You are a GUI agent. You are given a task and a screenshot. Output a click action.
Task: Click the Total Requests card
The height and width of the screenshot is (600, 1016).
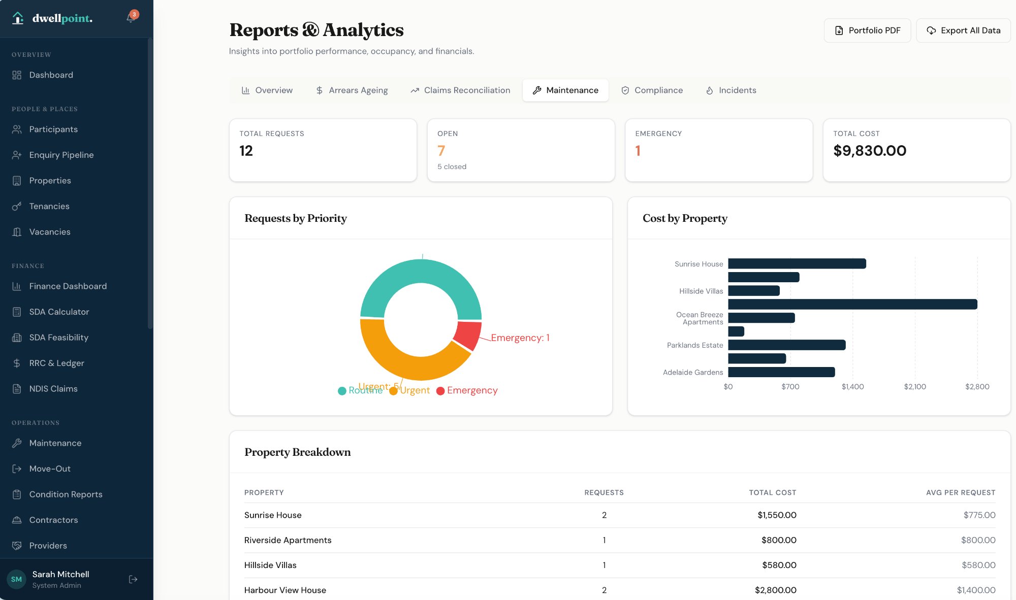pyautogui.click(x=323, y=150)
